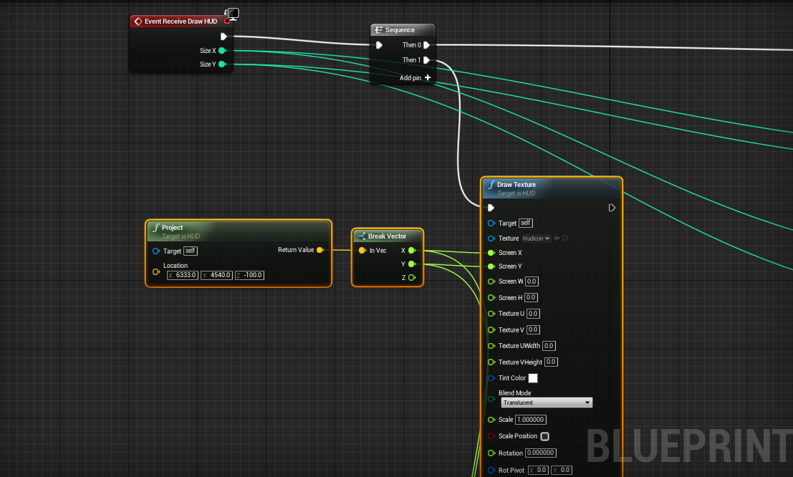Select the Break Vector node header
The height and width of the screenshot is (477, 793).
(x=387, y=236)
